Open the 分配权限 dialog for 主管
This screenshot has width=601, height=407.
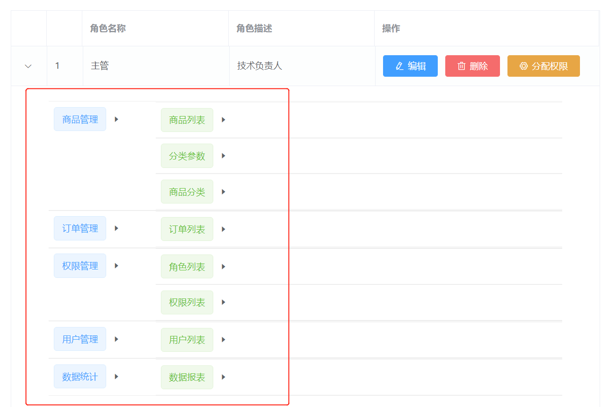point(543,66)
